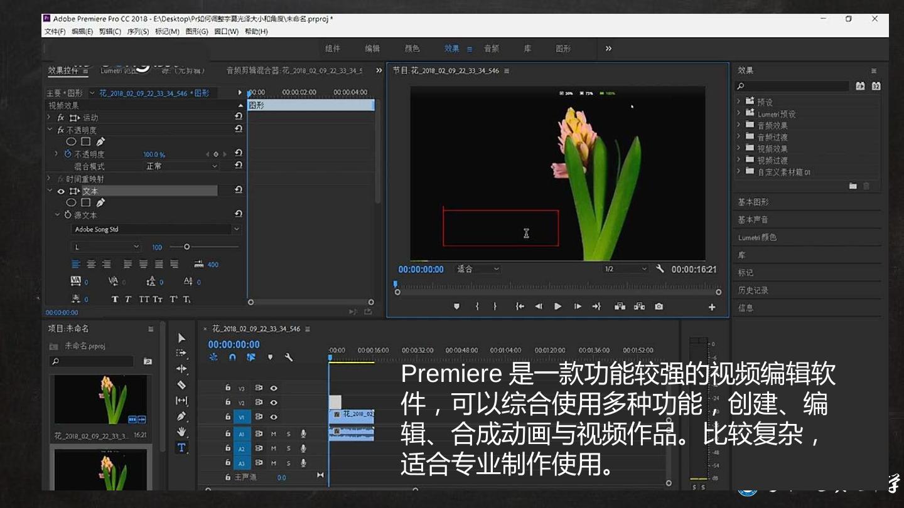Click the Lift button in Program monitor
This screenshot has height=508, width=904.
click(x=620, y=307)
